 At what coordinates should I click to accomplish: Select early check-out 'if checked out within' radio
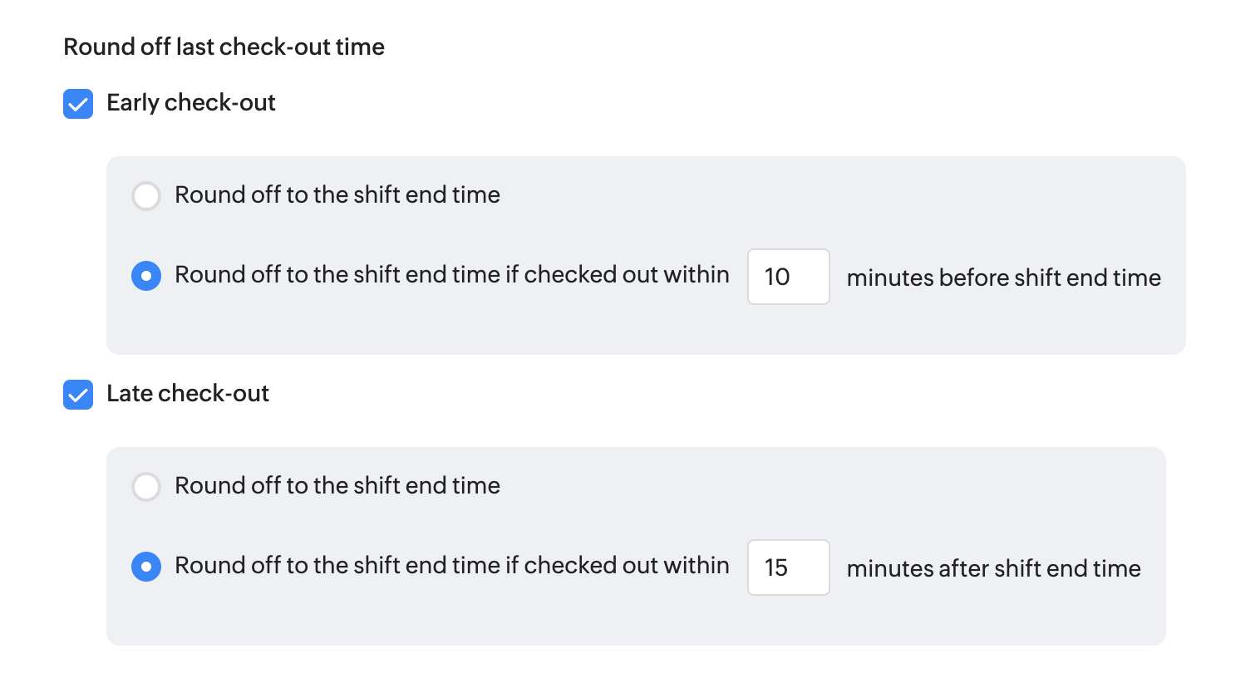pos(146,276)
